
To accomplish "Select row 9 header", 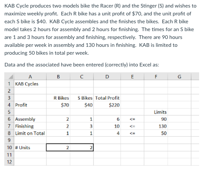I will click(x=9, y=140).
